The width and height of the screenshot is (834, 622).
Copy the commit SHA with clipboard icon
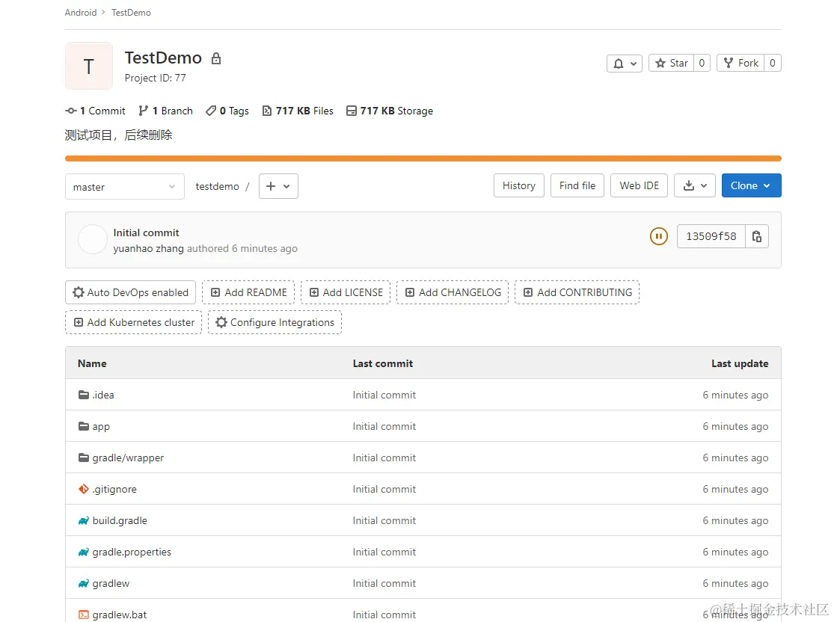coord(757,237)
